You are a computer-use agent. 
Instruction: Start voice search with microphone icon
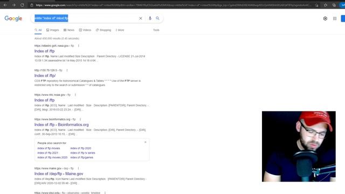tap(150, 18)
